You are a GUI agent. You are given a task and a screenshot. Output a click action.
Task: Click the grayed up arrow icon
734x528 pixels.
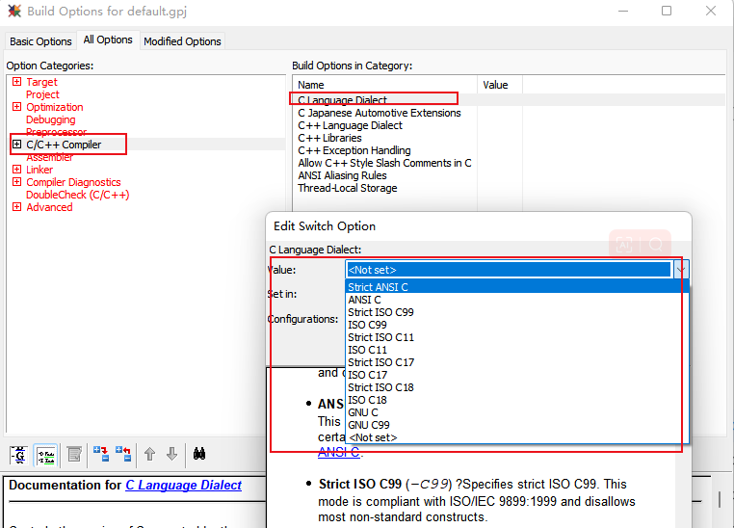pos(150,454)
